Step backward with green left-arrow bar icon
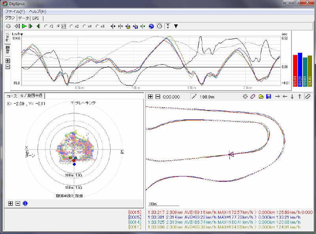This screenshot has width=316, height=234. [x=38, y=26]
